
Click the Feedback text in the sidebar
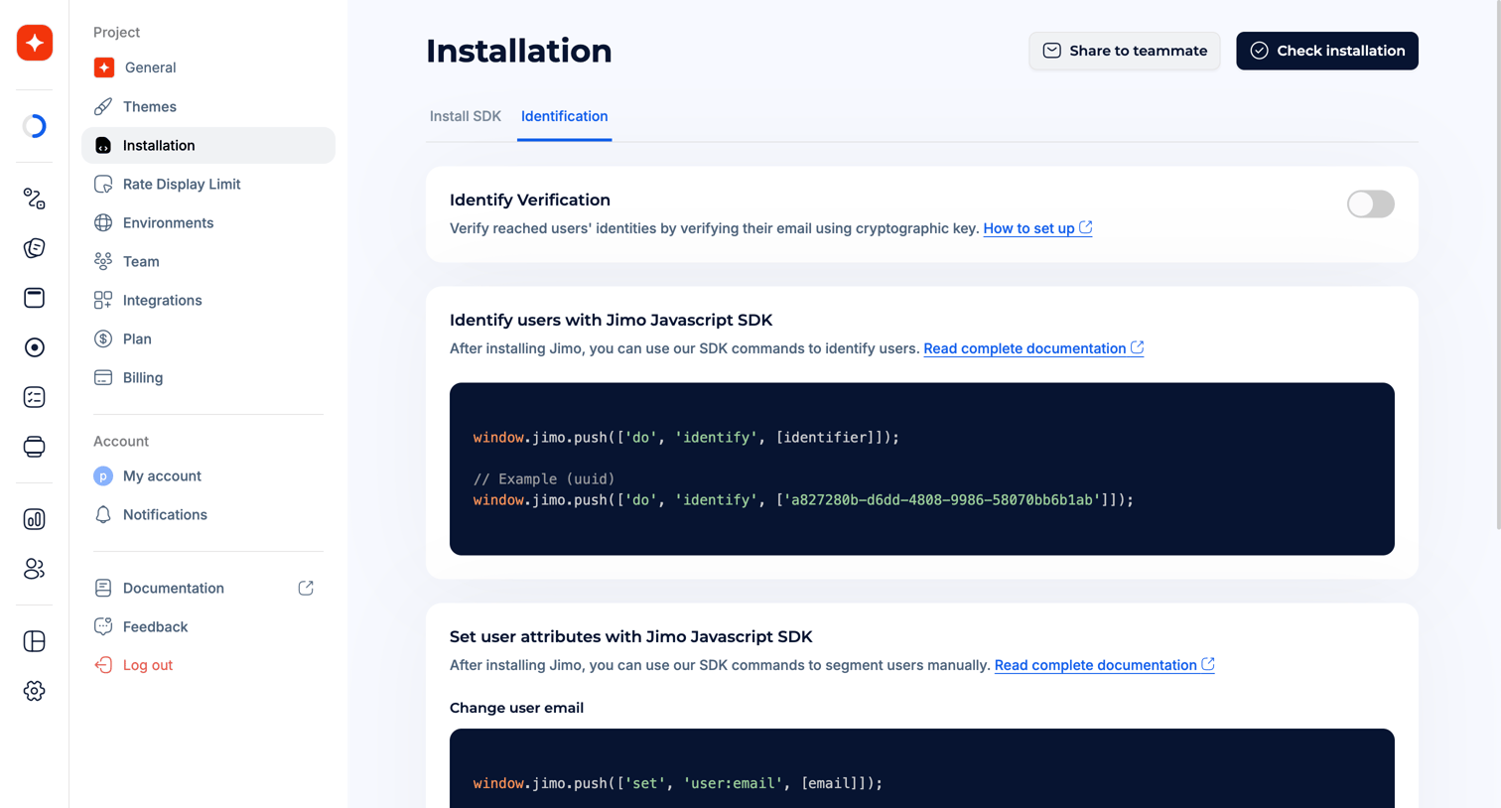pyautogui.click(x=155, y=626)
